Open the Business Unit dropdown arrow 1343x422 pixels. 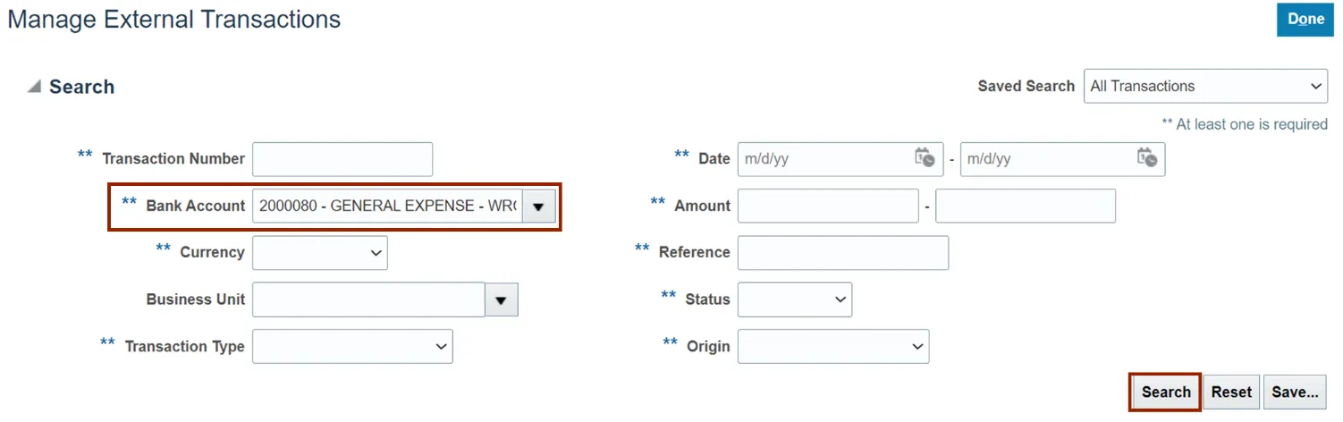point(501,300)
